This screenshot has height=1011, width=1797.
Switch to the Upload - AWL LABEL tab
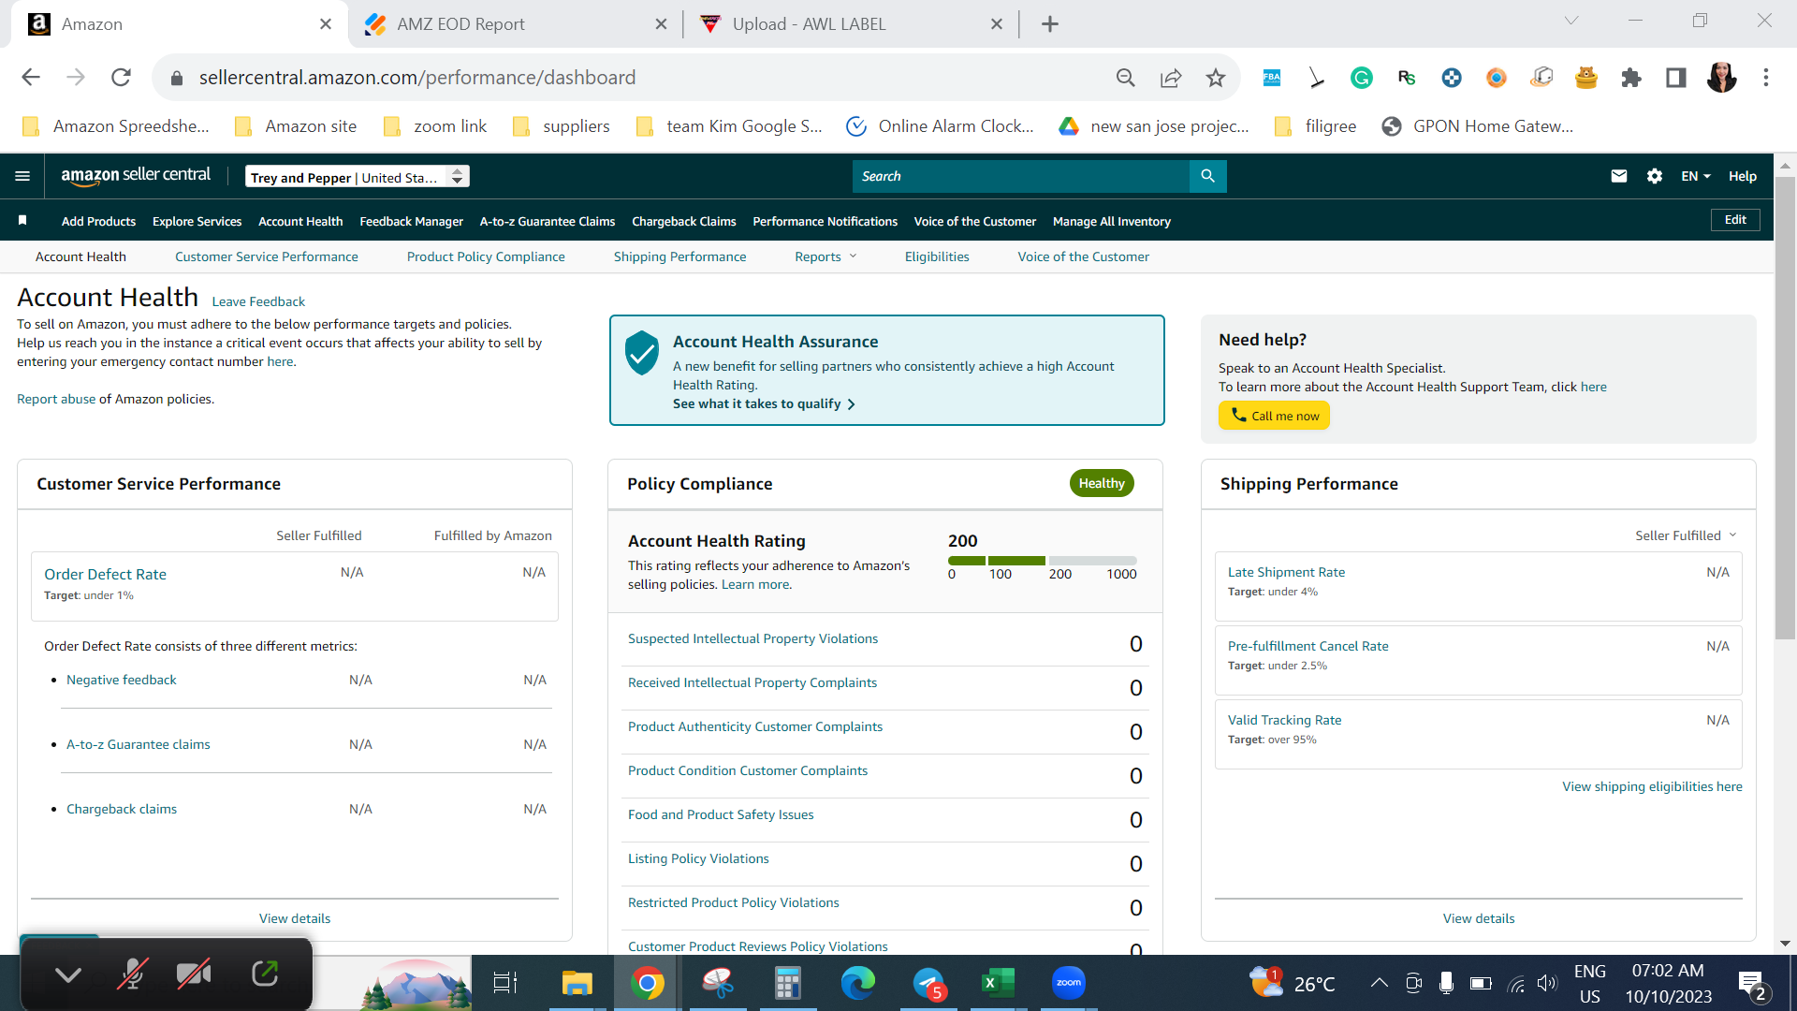point(852,24)
